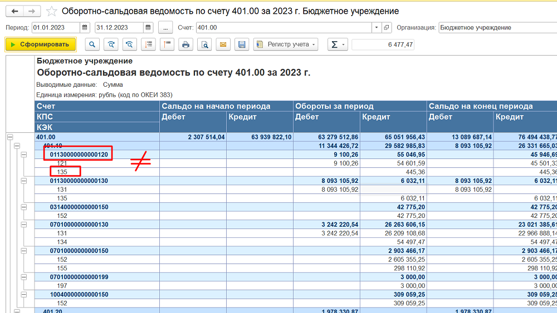This screenshot has height=313, width=557.
Task: Click credit turnover 298 110,92 cell
Action: (x=393, y=269)
